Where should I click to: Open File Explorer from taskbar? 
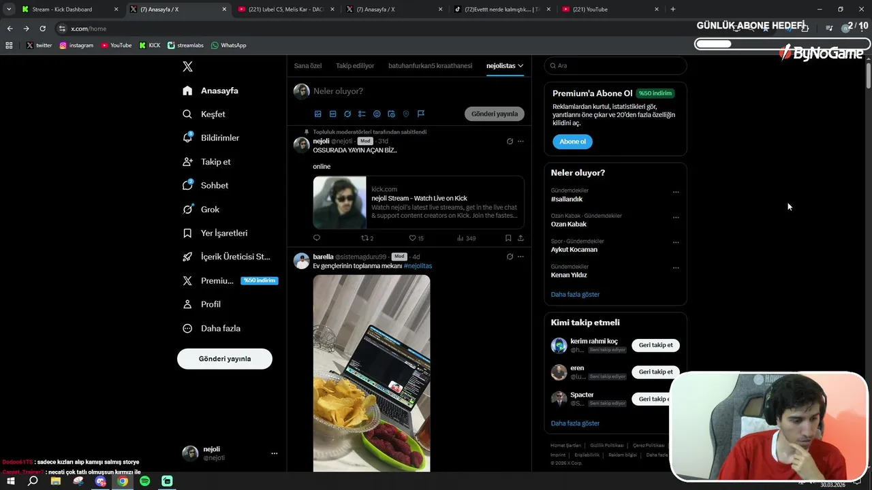tap(56, 481)
